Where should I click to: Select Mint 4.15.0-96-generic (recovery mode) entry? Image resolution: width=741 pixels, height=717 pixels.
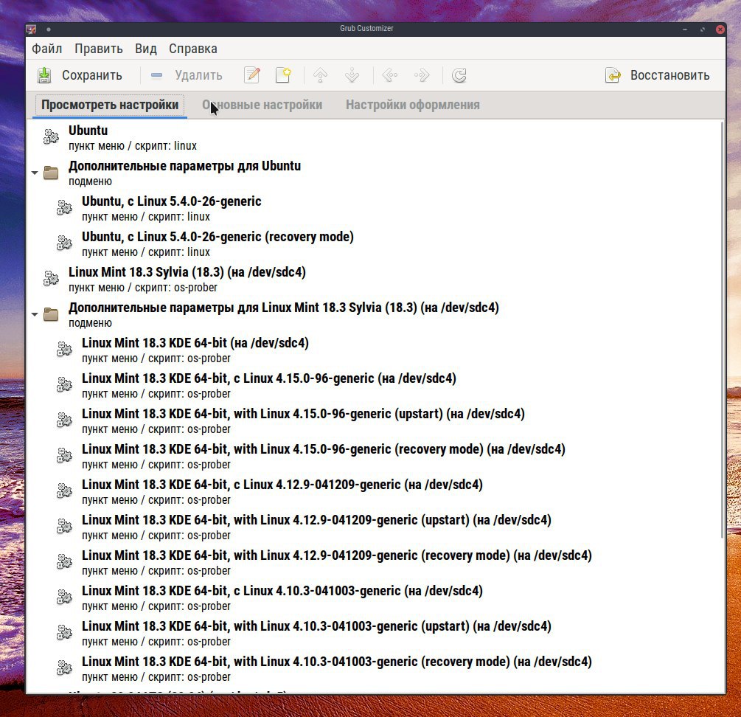click(374, 457)
